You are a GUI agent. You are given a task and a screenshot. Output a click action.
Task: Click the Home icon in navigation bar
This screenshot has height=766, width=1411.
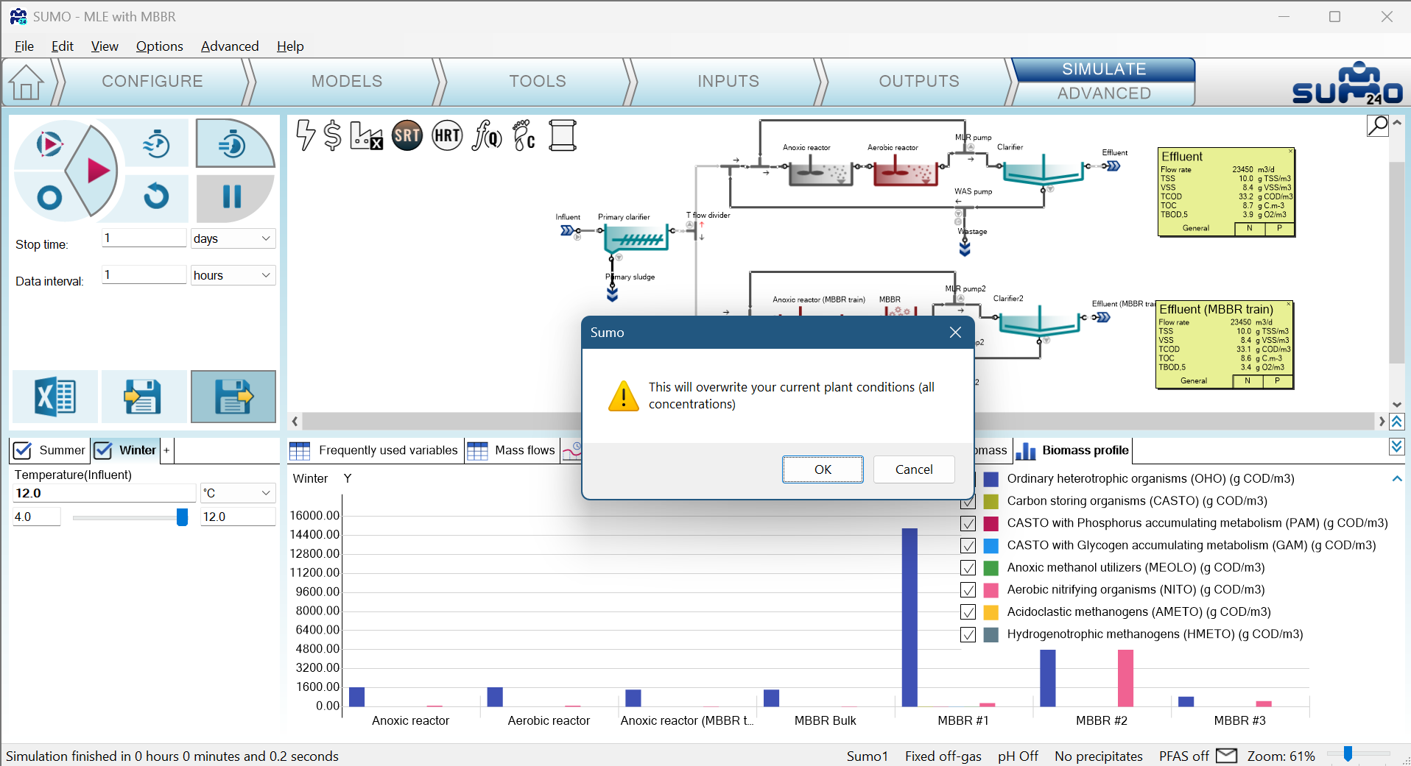click(x=27, y=82)
